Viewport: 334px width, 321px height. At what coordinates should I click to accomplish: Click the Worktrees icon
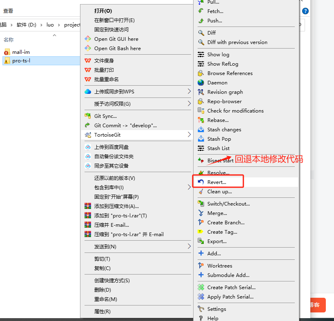click(200, 266)
